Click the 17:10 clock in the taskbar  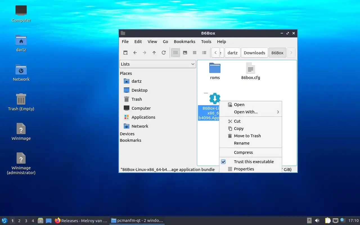click(x=354, y=220)
